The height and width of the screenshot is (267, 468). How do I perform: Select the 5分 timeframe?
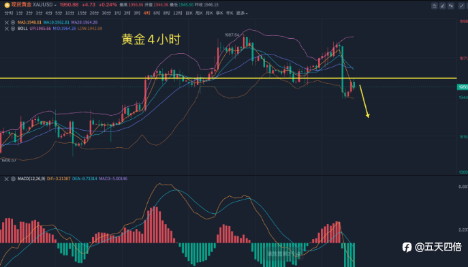click(x=59, y=13)
